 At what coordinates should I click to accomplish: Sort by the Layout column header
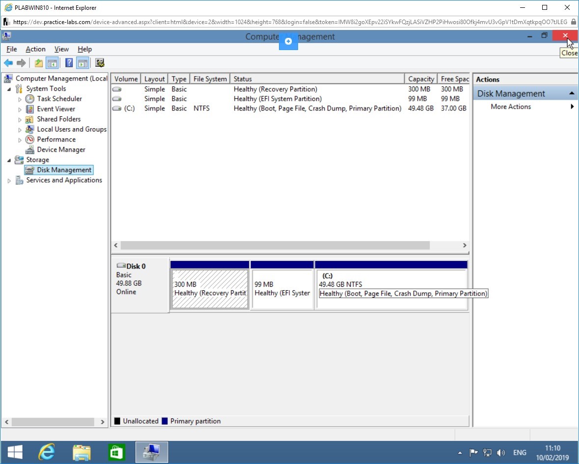tap(154, 79)
